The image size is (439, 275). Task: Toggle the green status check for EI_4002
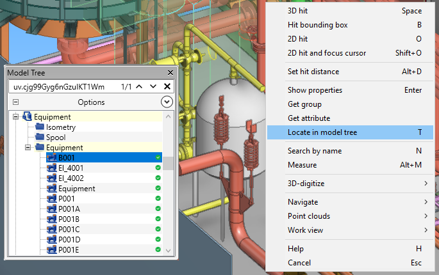point(158,178)
